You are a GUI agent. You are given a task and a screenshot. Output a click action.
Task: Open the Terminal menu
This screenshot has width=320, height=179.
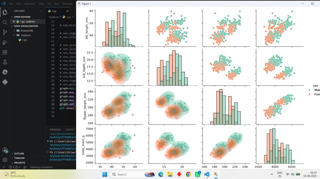pyautogui.click(x=67, y=4)
